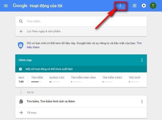Select the TÌM KIẾM VIDEO category

[112, 78]
